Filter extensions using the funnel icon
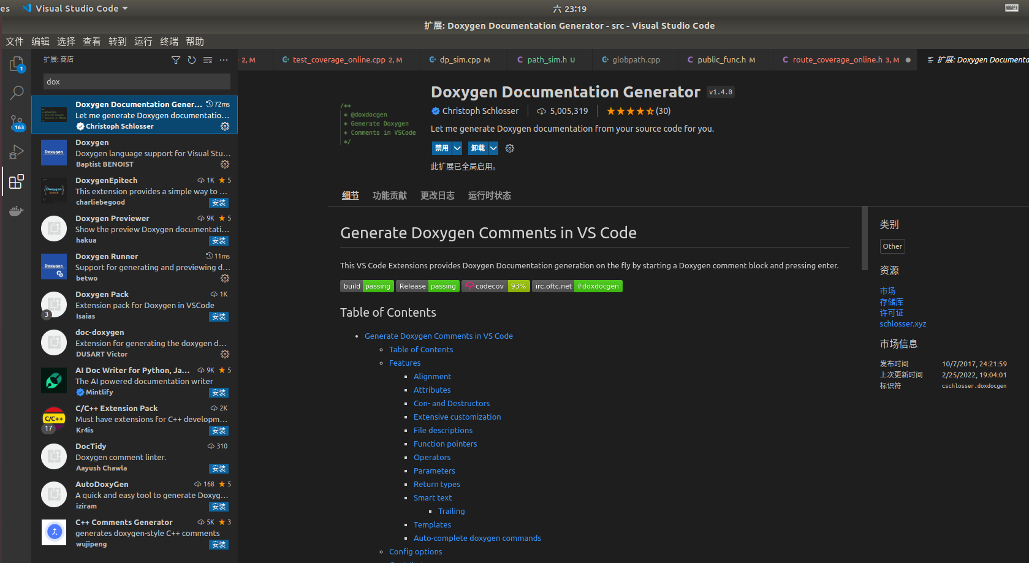 (x=176, y=59)
